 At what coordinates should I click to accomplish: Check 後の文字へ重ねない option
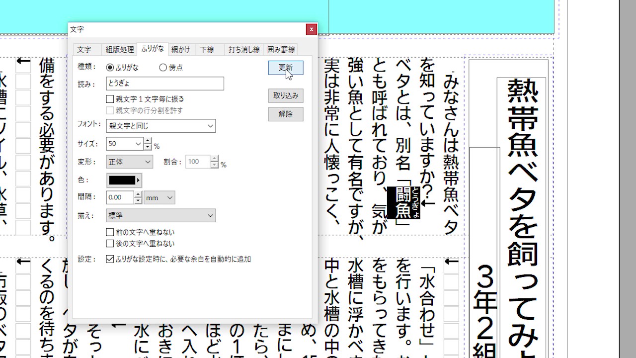click(x=110, y=244)
